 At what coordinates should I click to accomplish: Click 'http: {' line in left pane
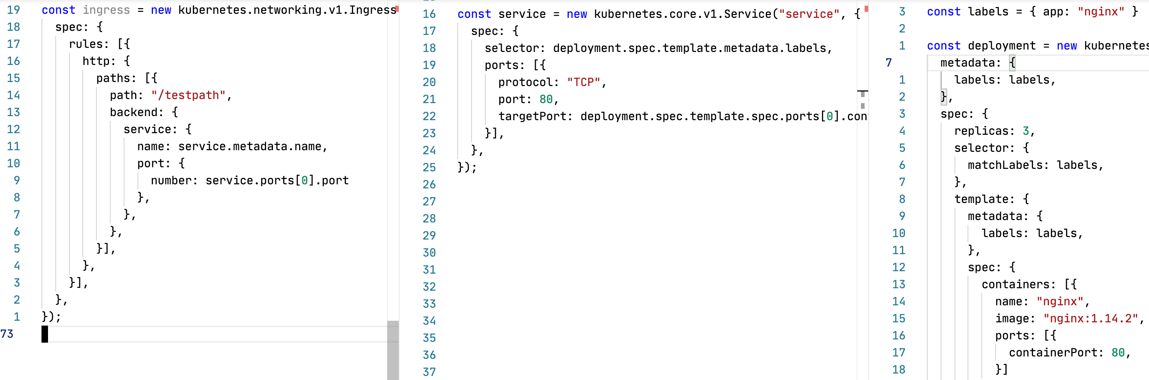106,61
